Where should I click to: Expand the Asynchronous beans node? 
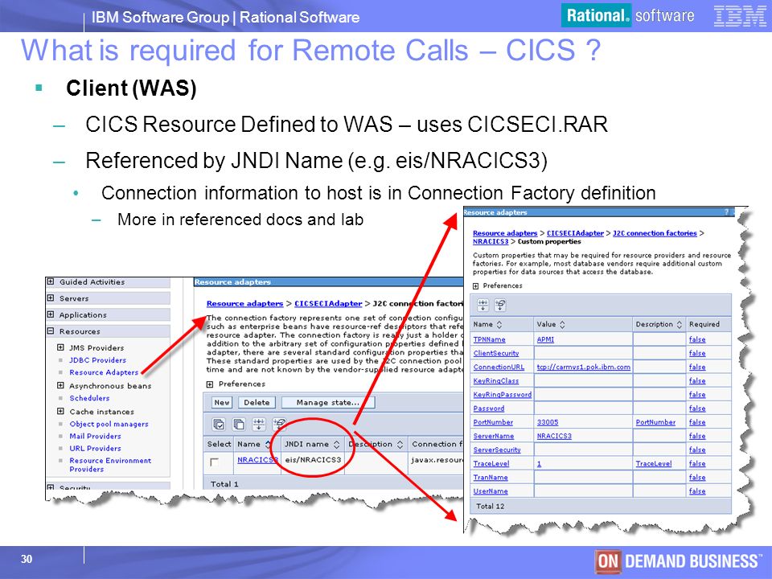pos(60,385)
